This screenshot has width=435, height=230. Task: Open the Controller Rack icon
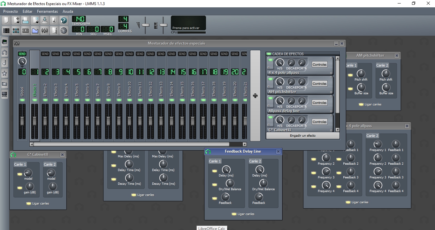[64, 31]
